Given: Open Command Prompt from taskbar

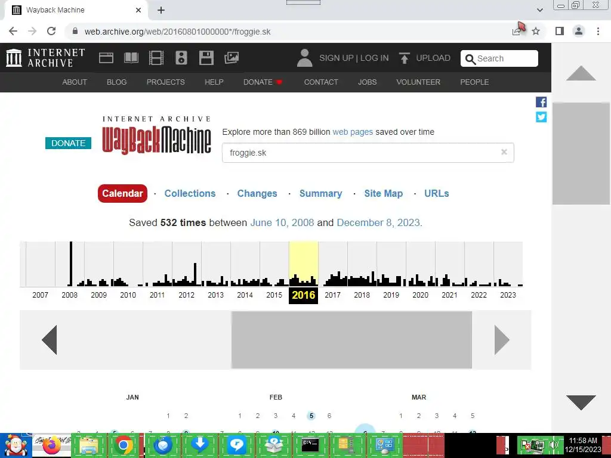Looking at the screenshot, I should [310, 445].
